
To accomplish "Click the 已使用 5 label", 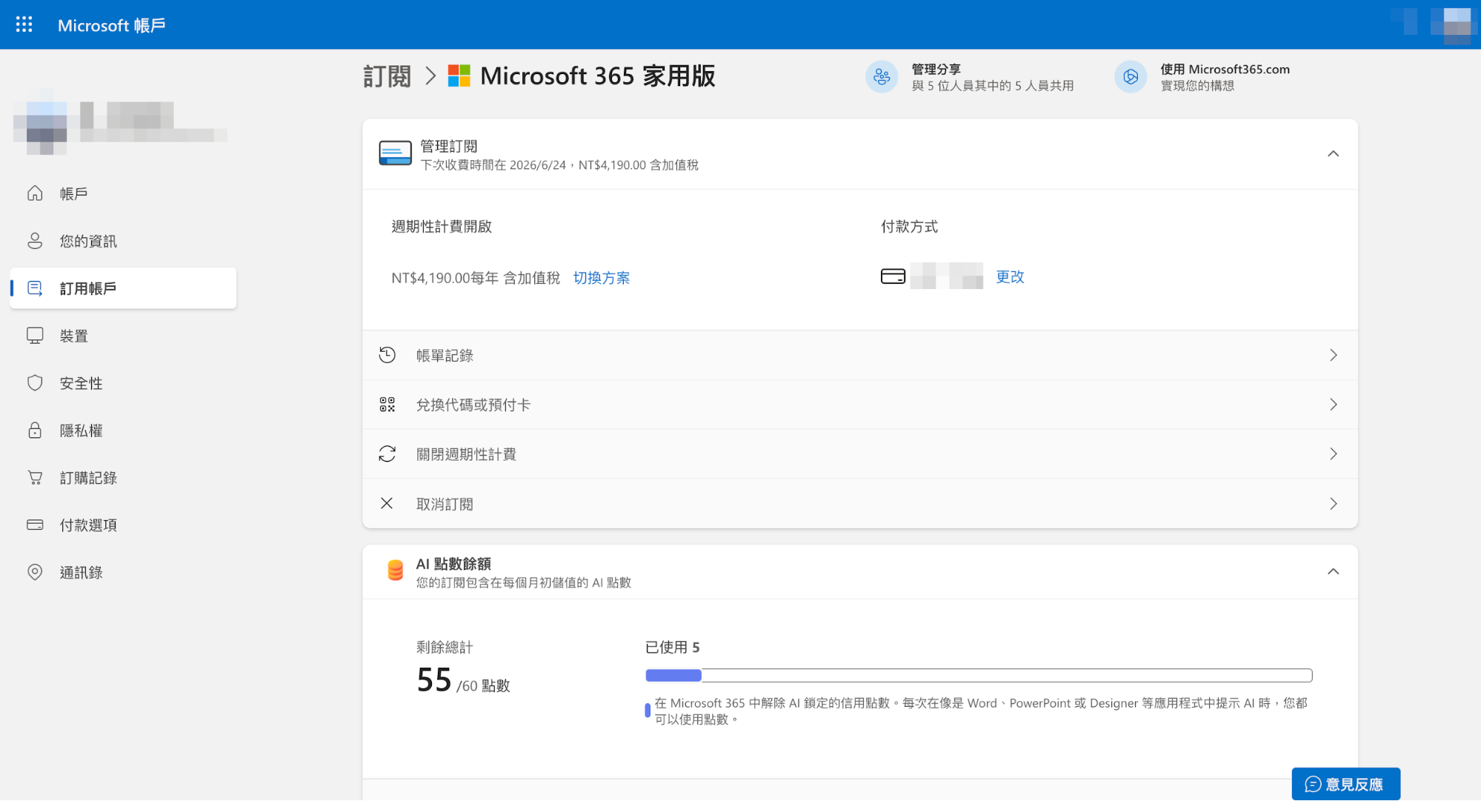I will click(x=672, y=647).
